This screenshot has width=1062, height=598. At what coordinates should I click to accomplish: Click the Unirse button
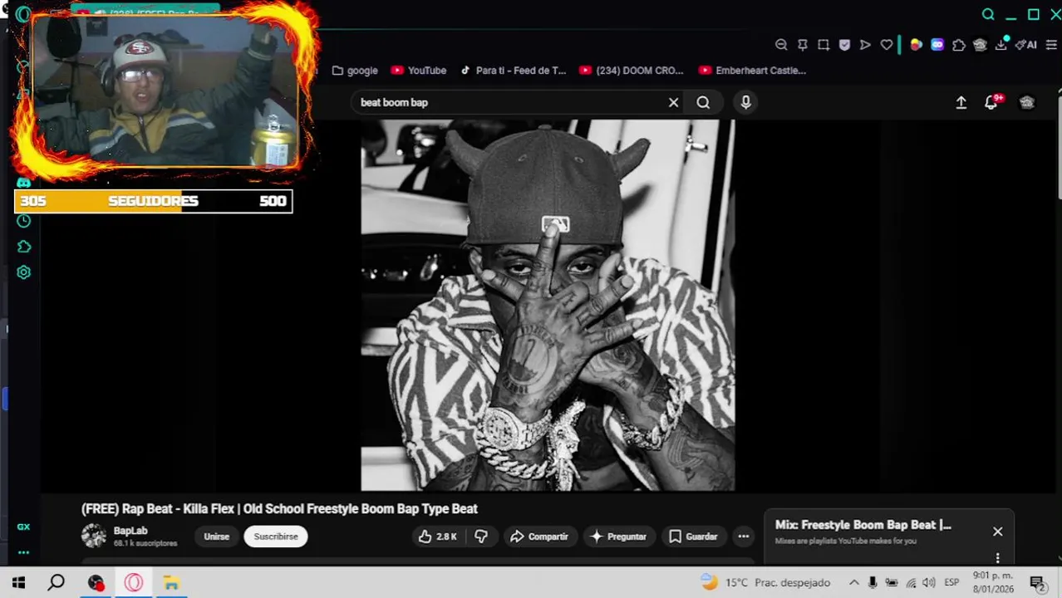216,537
